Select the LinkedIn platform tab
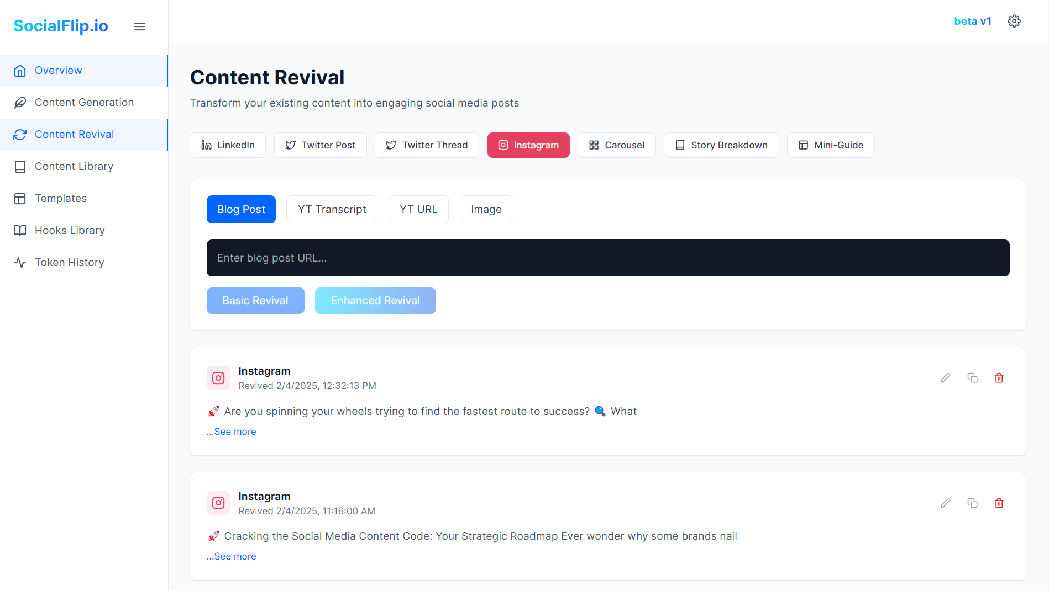This screenshot has height=591, width=1049. (x=228, y=145)
